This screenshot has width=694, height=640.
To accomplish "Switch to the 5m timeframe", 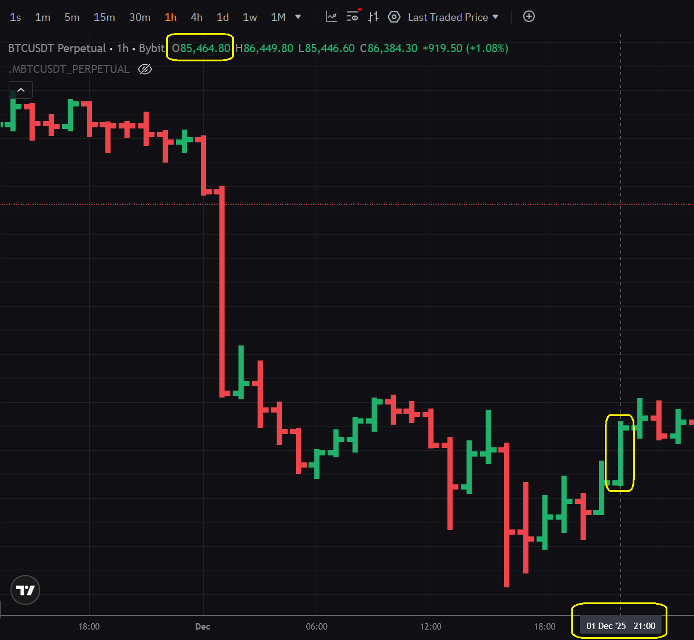I will click(x=72, y=17).
